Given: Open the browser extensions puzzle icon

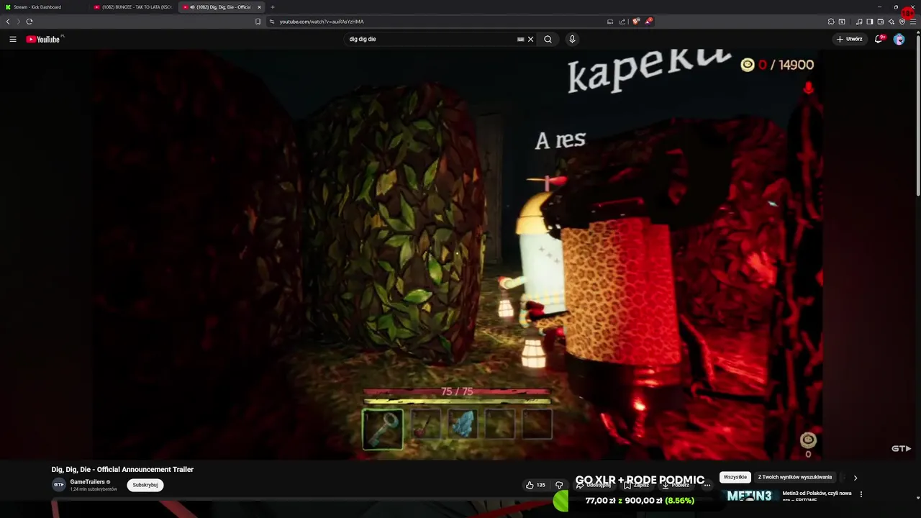Looking at the screenshot, I should click(831, 22).
